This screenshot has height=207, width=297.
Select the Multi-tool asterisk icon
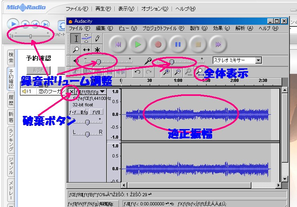pyautogui.click(x=97, y=50)
